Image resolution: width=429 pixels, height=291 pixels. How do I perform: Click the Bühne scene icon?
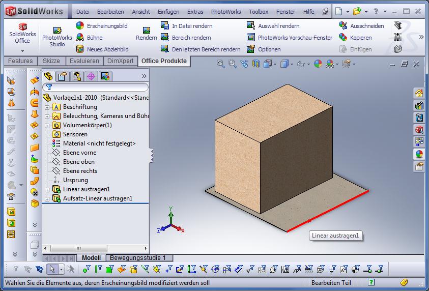point(80,38)
